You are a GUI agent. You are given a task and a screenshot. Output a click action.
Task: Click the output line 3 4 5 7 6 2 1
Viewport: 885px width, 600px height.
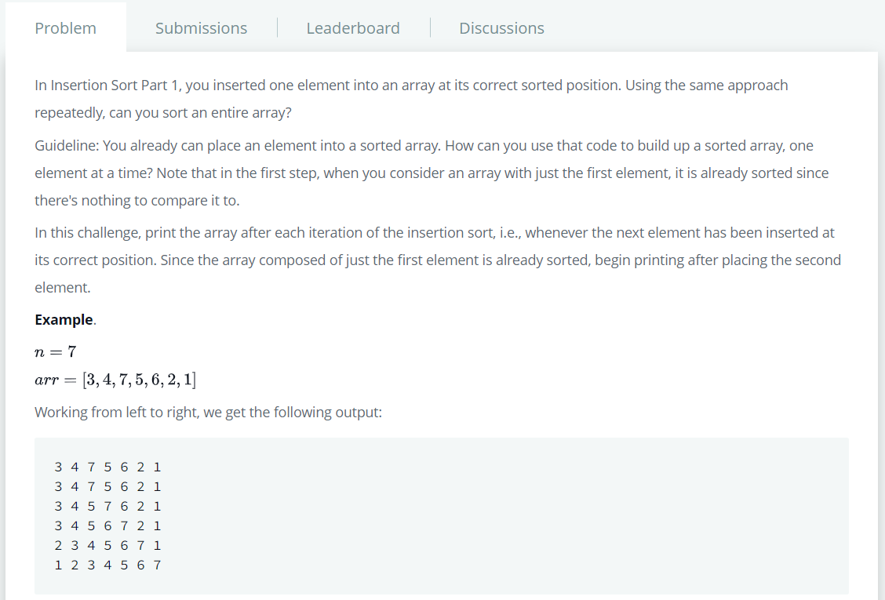[107, 507]
